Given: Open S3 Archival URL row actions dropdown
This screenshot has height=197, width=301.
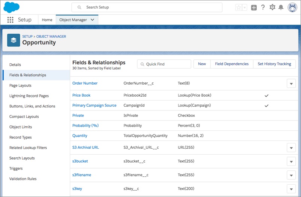Looking at the screenshot, I should point(291,148).
